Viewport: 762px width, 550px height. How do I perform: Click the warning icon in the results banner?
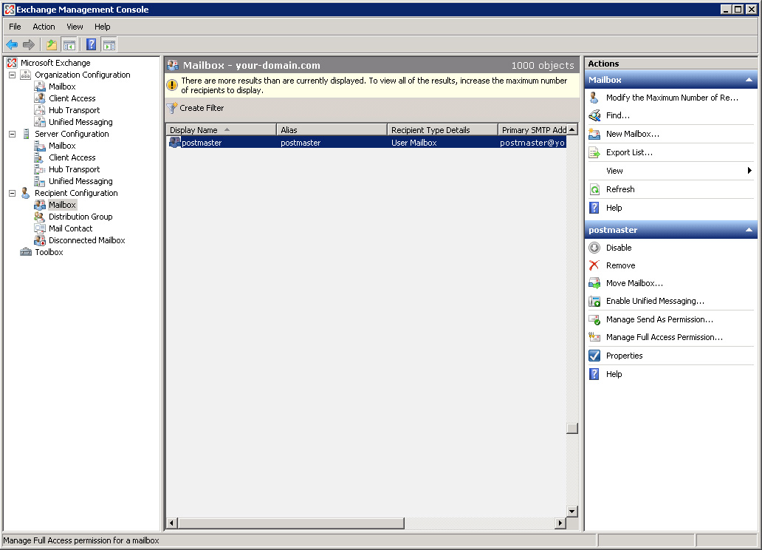(172, 85)
